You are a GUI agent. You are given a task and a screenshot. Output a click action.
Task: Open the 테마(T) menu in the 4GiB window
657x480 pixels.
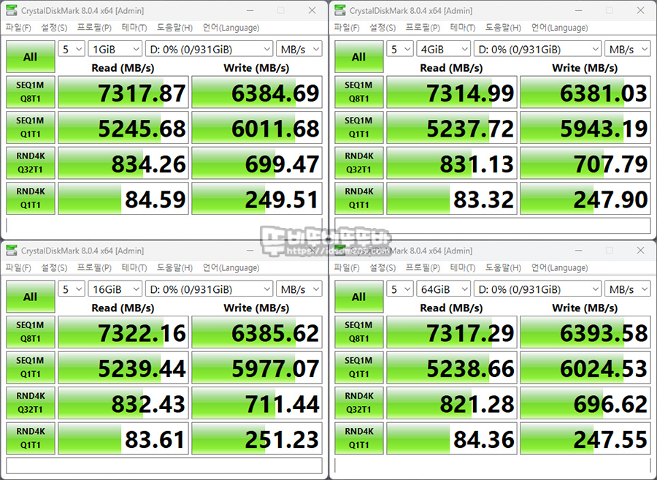463,28
